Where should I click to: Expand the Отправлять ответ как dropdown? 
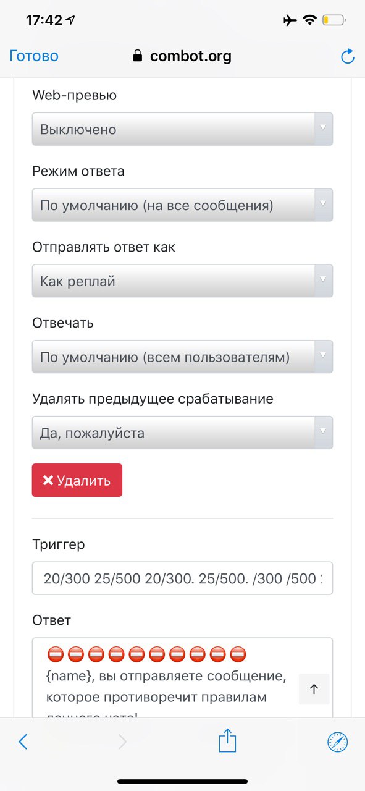tap(182, 281)
